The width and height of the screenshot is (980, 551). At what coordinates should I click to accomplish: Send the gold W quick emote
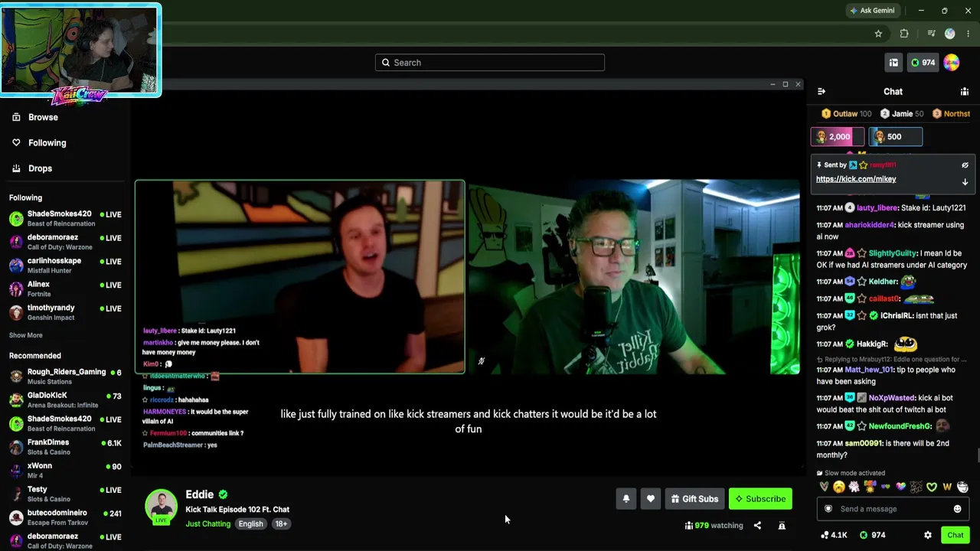pyautogui.click(x=947, y=487)
